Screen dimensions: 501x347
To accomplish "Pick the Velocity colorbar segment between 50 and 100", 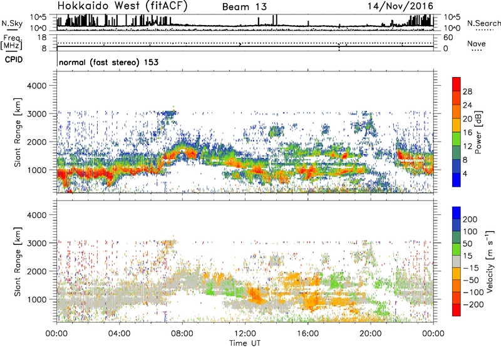I will (x=457, y=237).
